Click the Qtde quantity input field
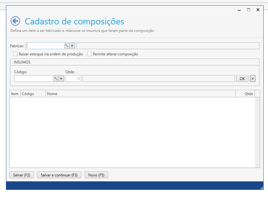The image size is (268, 197). pos(73,78)
